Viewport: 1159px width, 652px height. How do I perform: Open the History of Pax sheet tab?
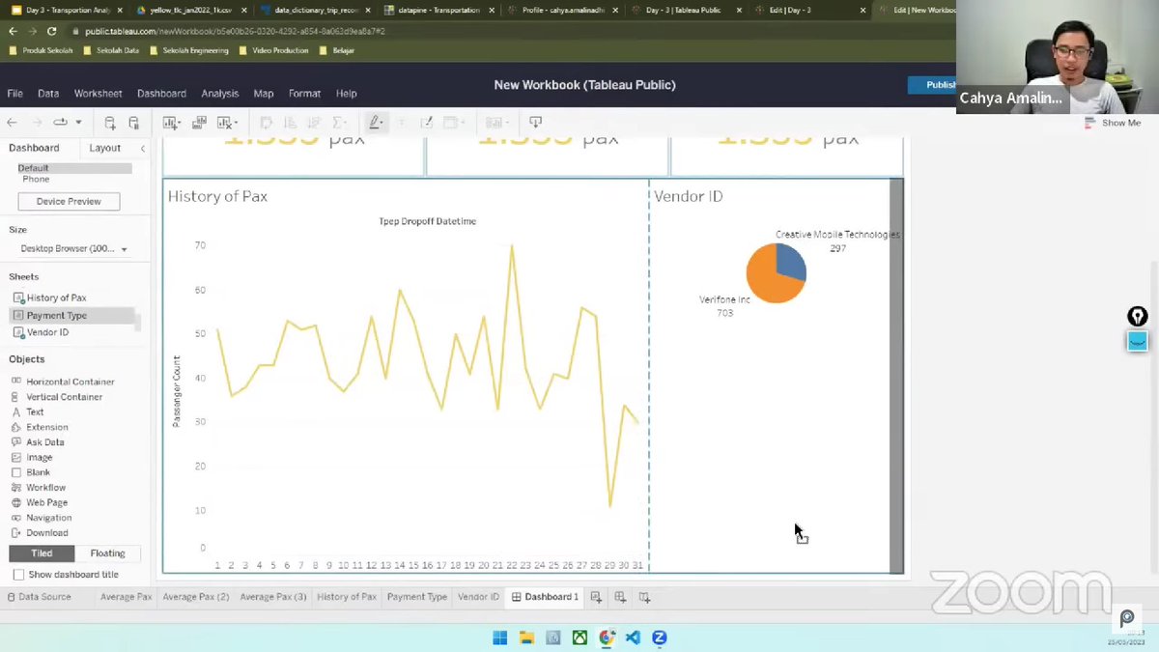(347, 597)
